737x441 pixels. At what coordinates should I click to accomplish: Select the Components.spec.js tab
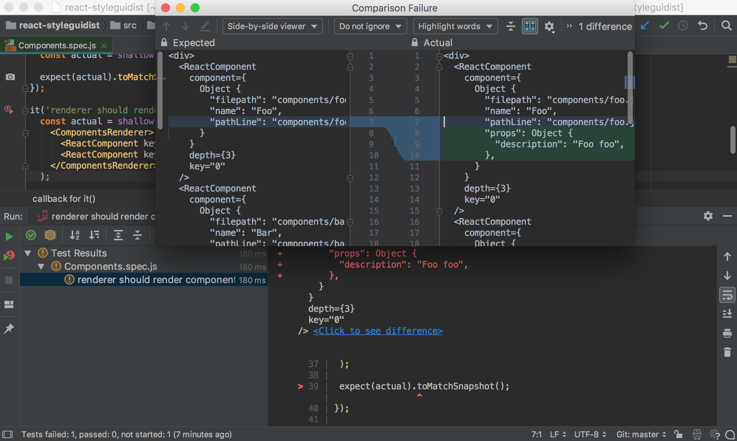(57, 45)
